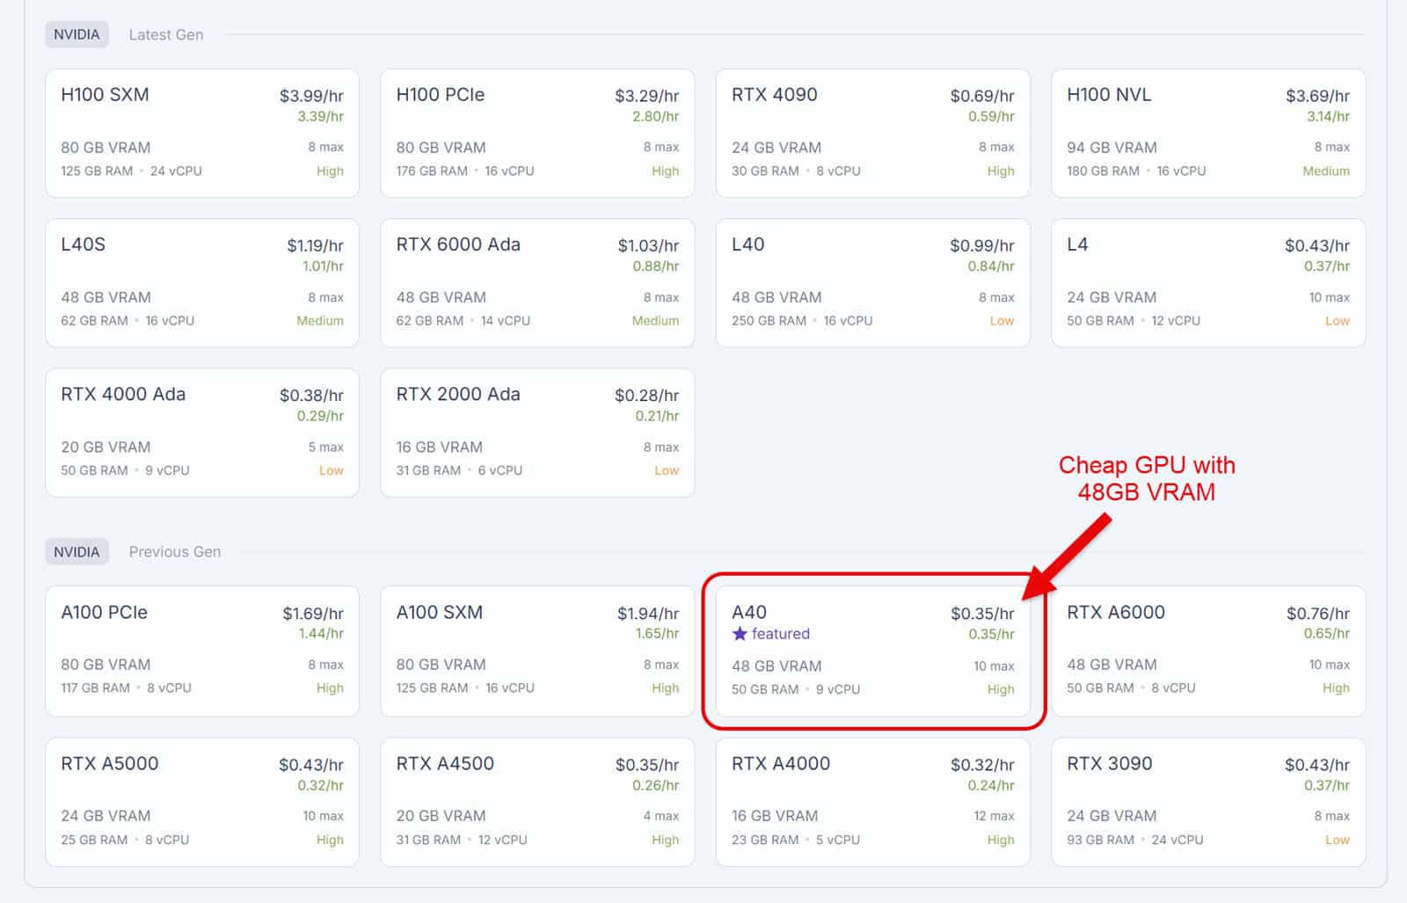Pick the L4 GPU card
Screen dimensions: 1407x903
coord(1208,283)
